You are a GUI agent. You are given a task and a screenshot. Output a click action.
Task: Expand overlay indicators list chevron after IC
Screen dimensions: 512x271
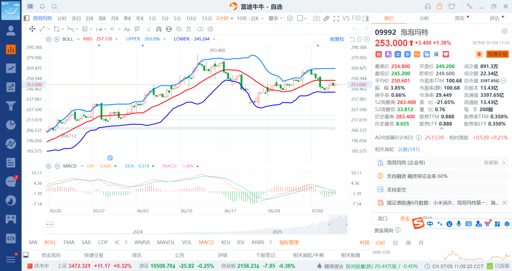click(126, 242)
